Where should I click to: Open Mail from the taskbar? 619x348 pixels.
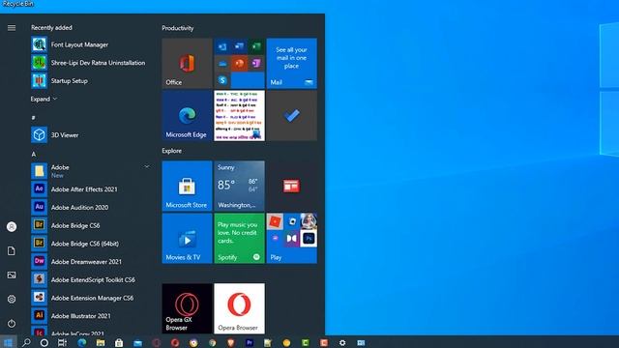[x=137, y=343]
